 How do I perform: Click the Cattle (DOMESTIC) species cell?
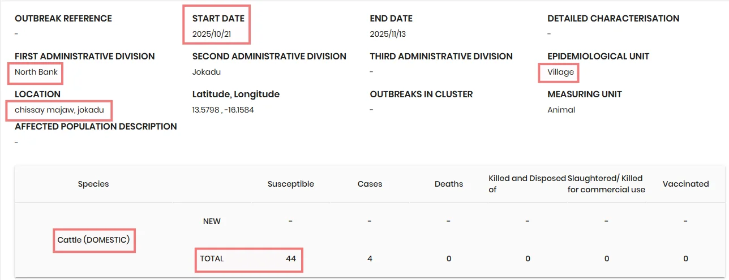click(93, 240)
